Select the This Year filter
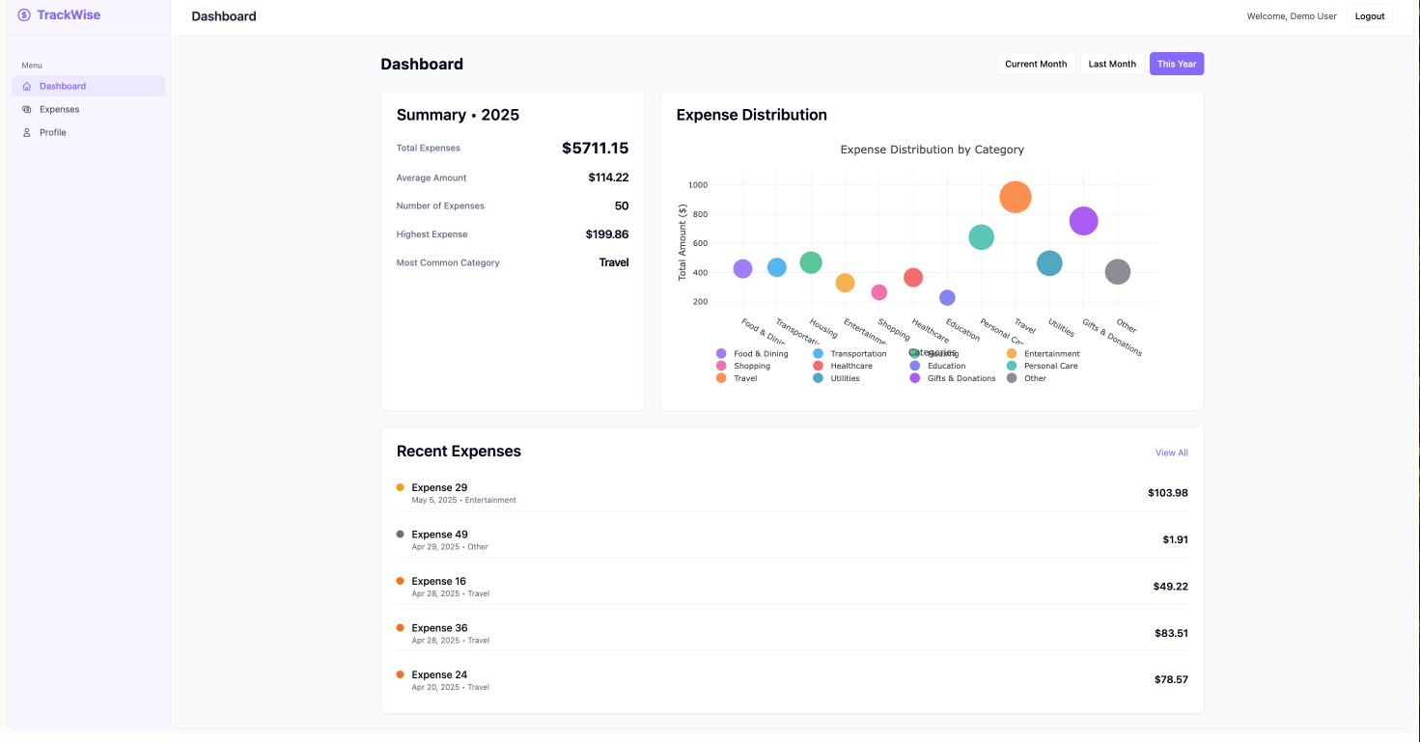This screenshot has height=742, width=1420. pos(1177,65)
